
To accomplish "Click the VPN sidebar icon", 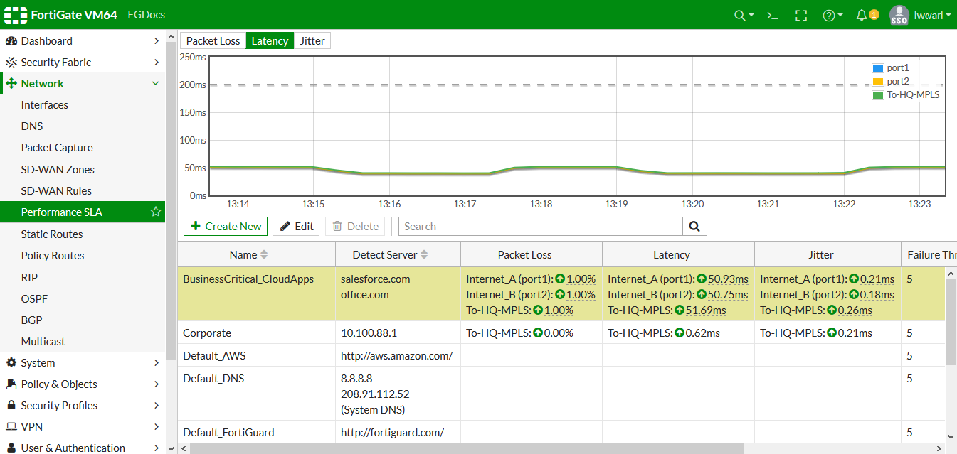I will 13,426.
